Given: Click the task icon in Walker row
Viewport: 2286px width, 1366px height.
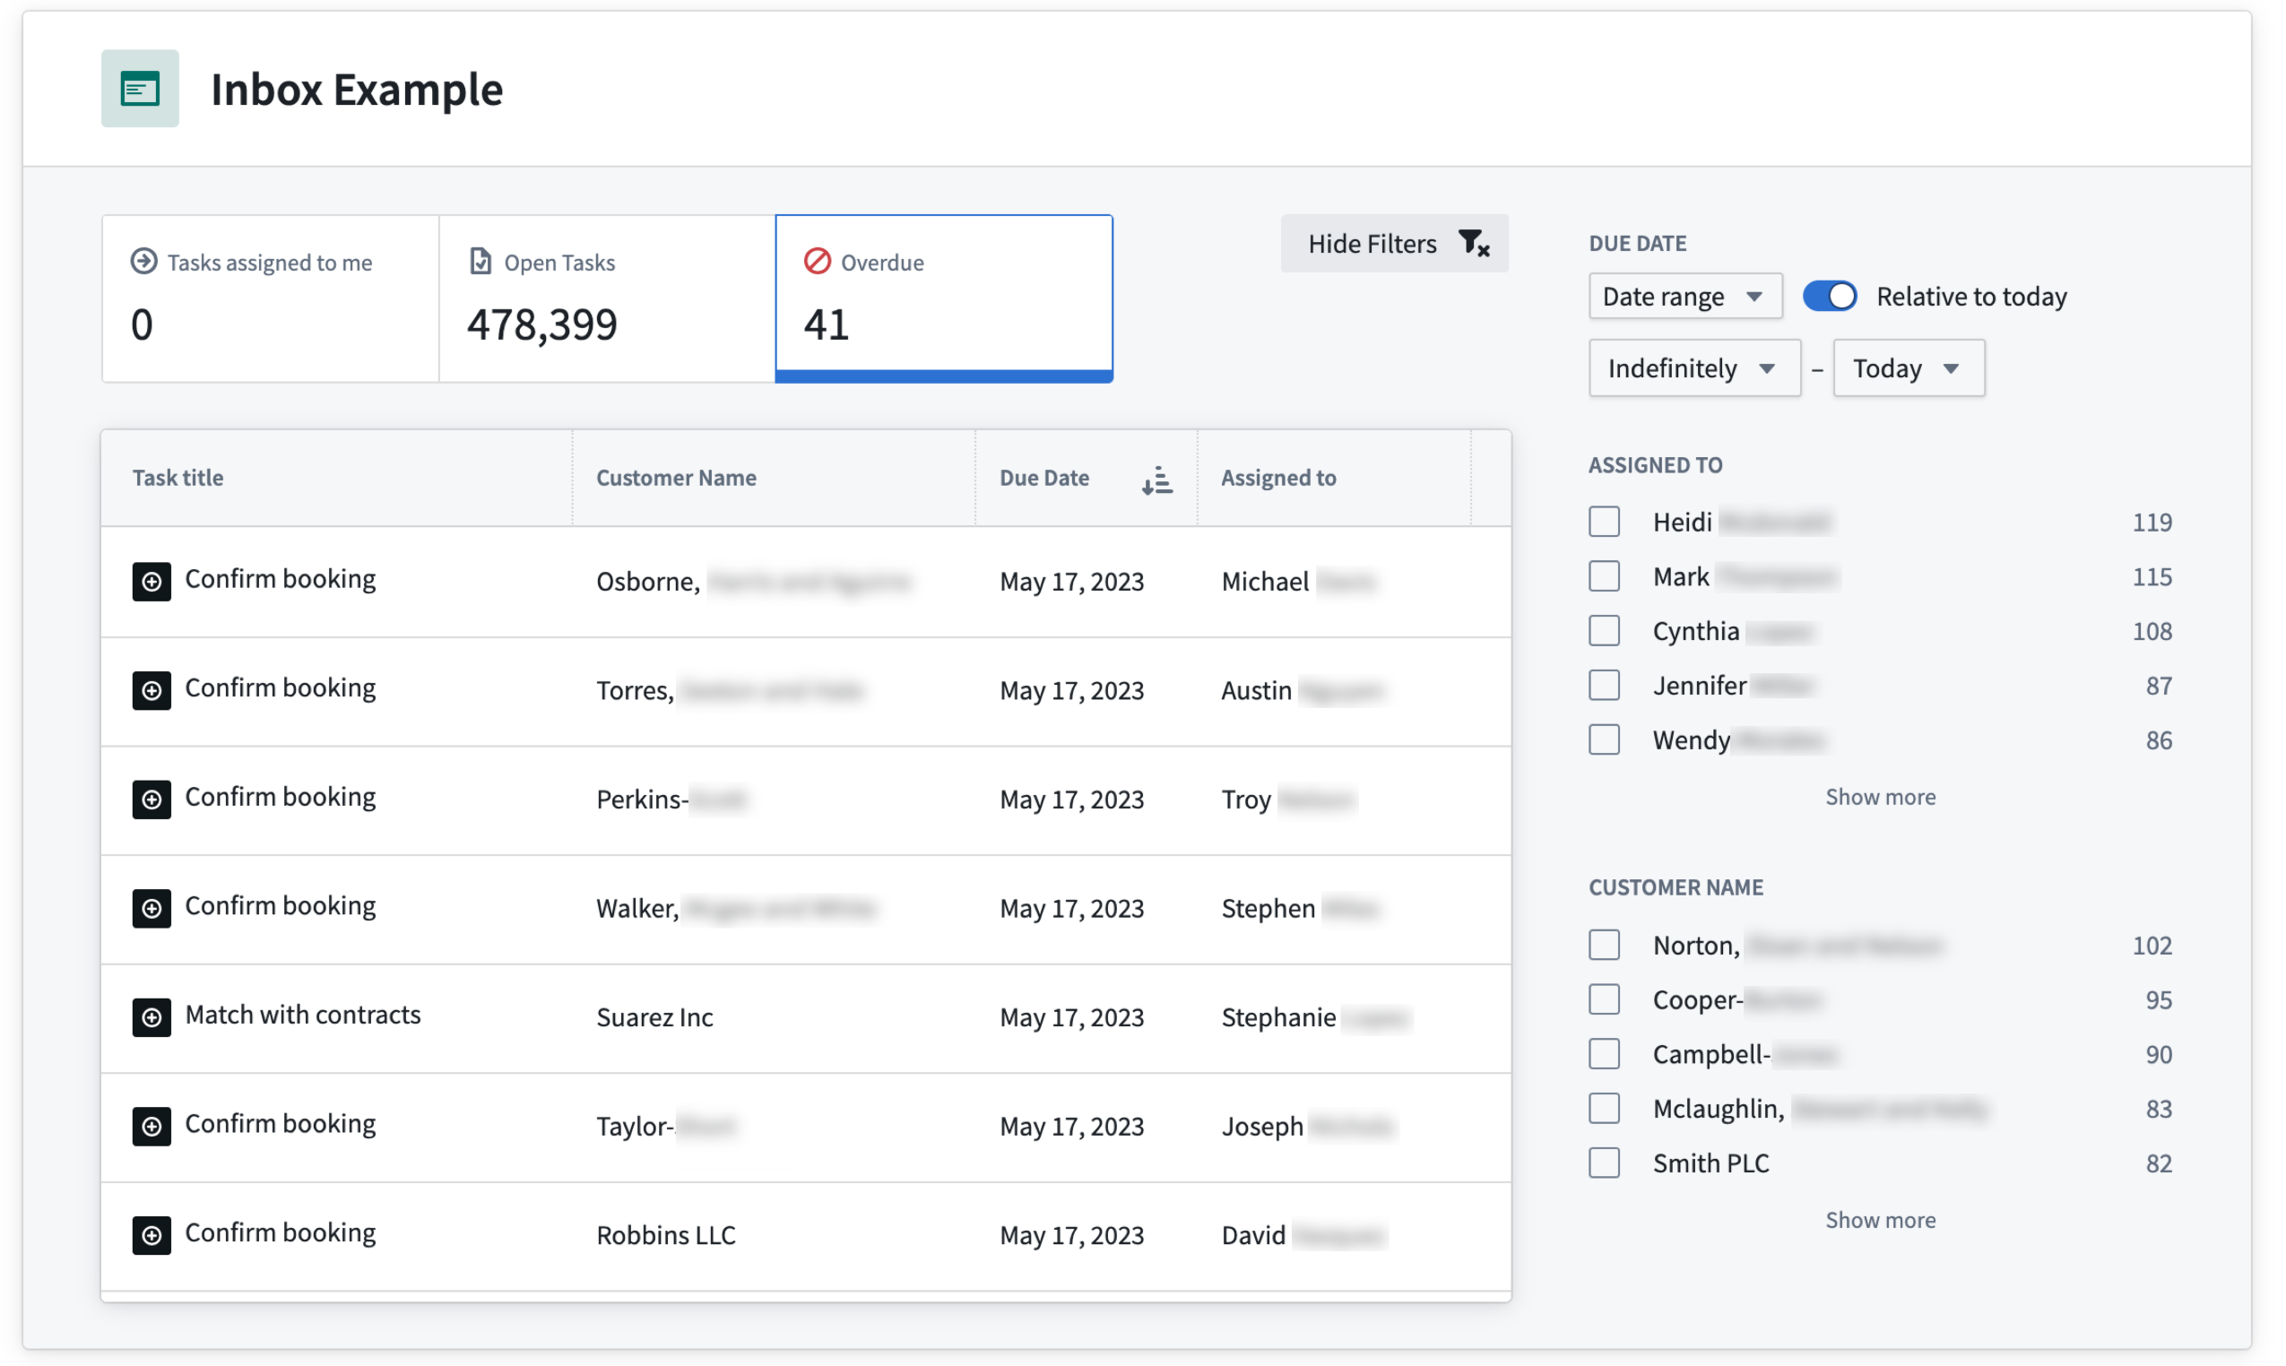Looking at the screenshot, I should (151, 908).
